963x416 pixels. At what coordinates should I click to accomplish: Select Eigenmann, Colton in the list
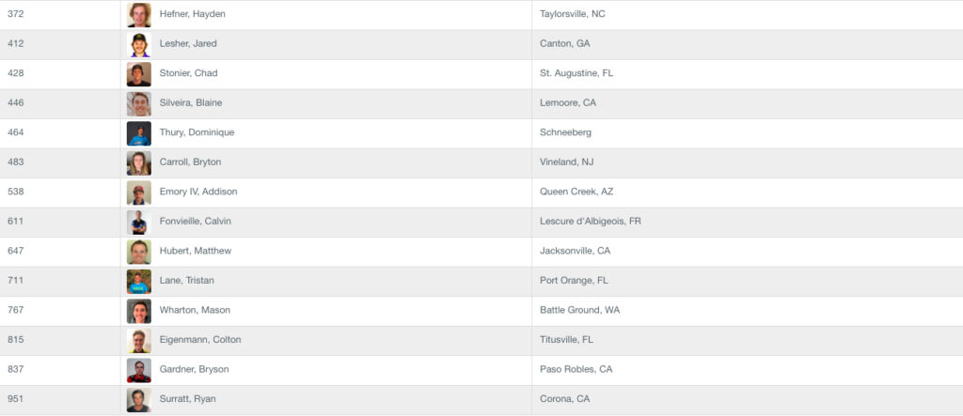click(200, 339)
